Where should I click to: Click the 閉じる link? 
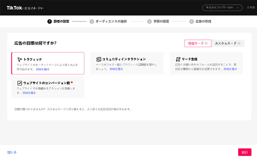(x=12, y=152)
